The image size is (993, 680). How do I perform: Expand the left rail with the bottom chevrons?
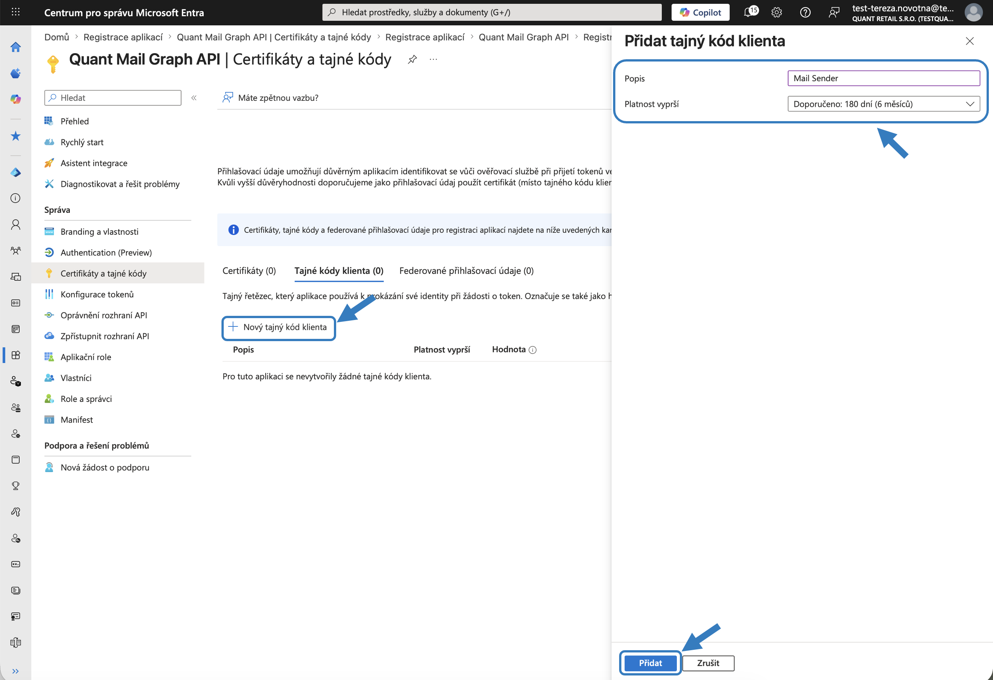click(x=16, y=671)
